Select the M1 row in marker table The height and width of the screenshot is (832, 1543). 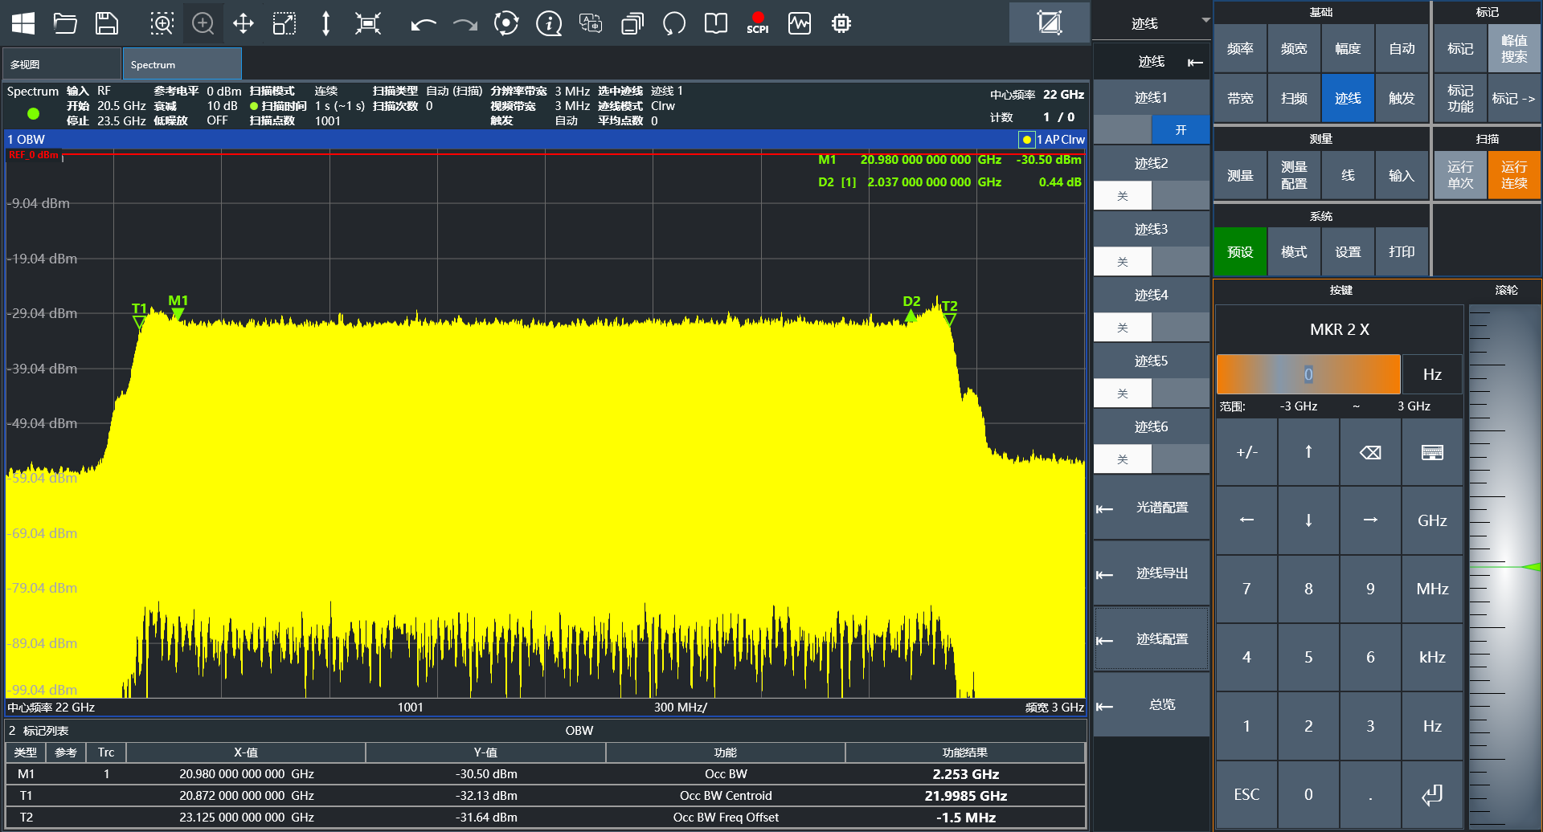click(x=546, y=774)
